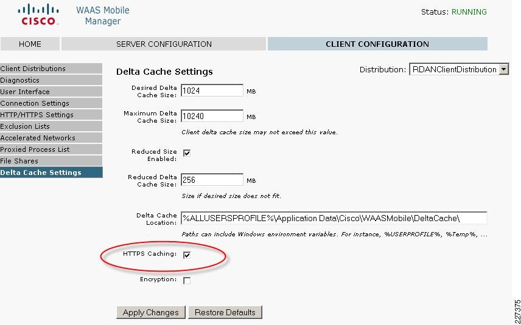Image resolution: width=521 pixels, height=325 pixels.
Task: Enable the Encryption checkbox
Action: (x=187, y=281)
